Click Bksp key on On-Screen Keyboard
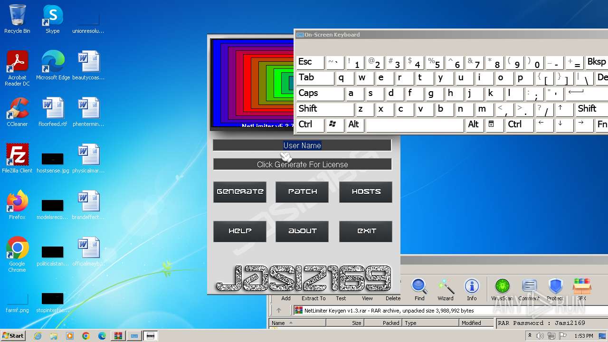 click(x=597, y=62)
